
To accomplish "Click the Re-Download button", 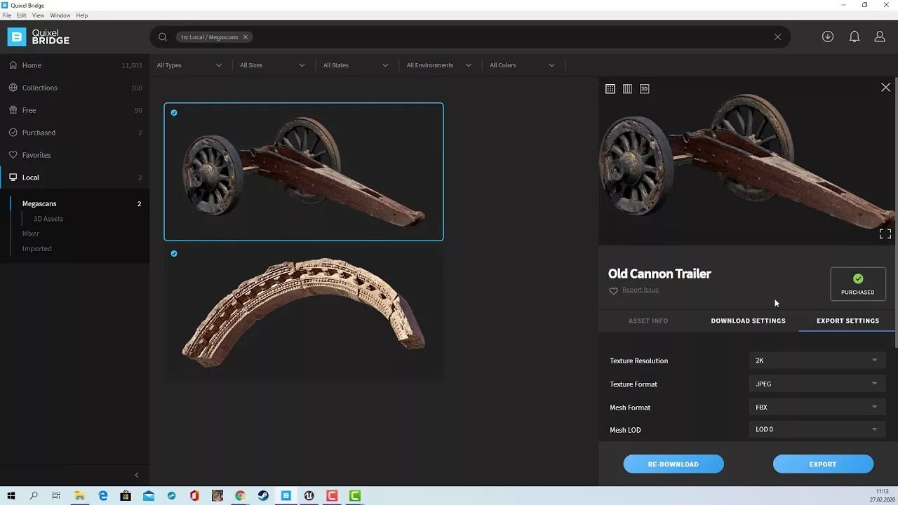I will [673, 464].
